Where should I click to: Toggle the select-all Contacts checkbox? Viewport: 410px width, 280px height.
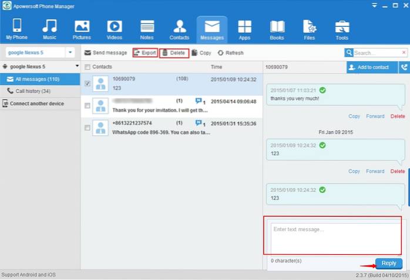(88, 67)
